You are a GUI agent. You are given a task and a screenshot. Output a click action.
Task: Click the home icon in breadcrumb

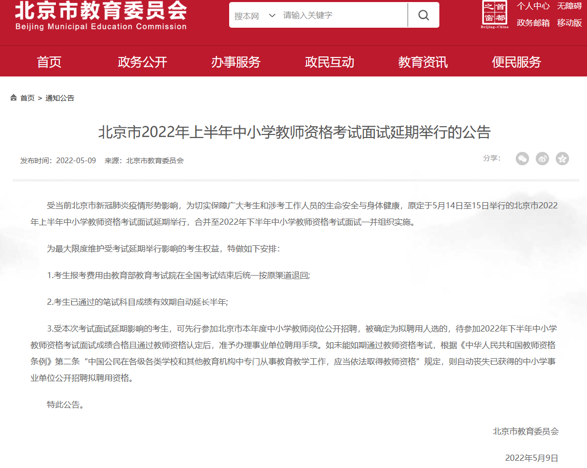[x=14, y=98]
